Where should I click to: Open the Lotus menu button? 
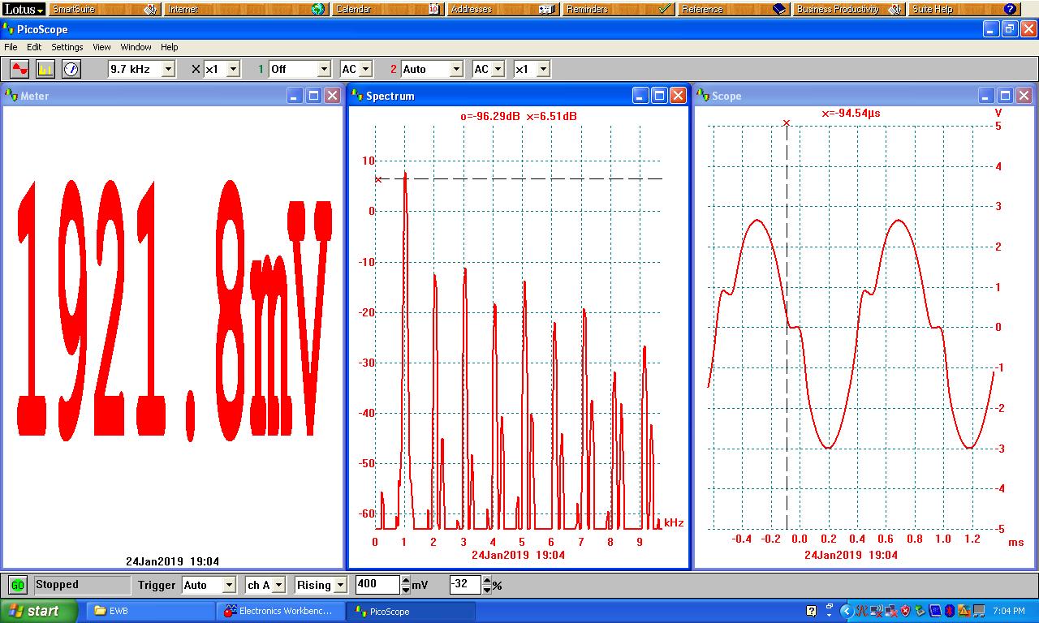[x=23, y=9]
